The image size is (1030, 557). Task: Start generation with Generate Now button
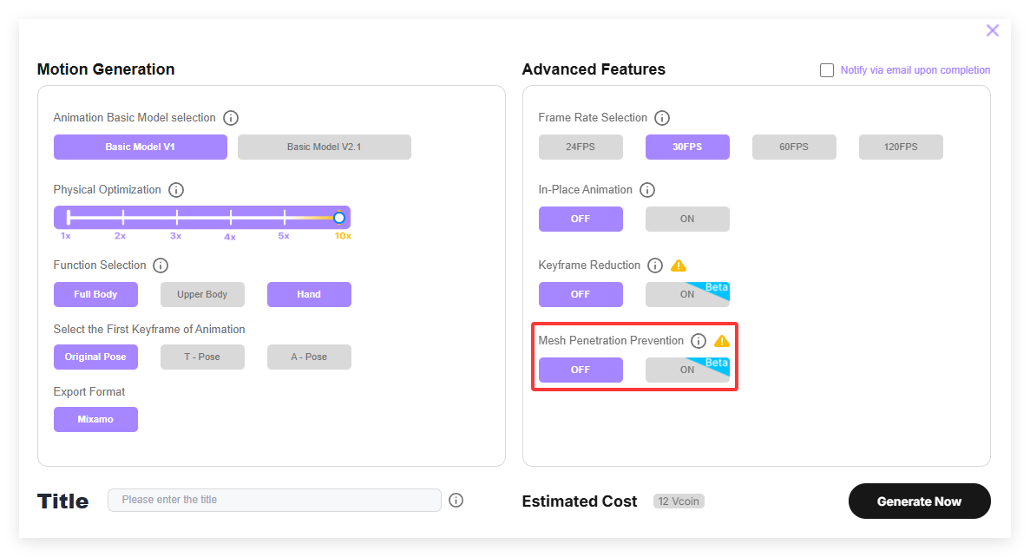pos(919,501)
